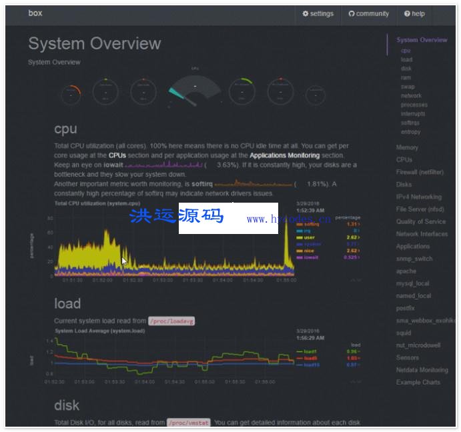The height and width of the screenshot is (432, 461).
Task: Jump to ram in the sidebar
Action: click(406, 77)
